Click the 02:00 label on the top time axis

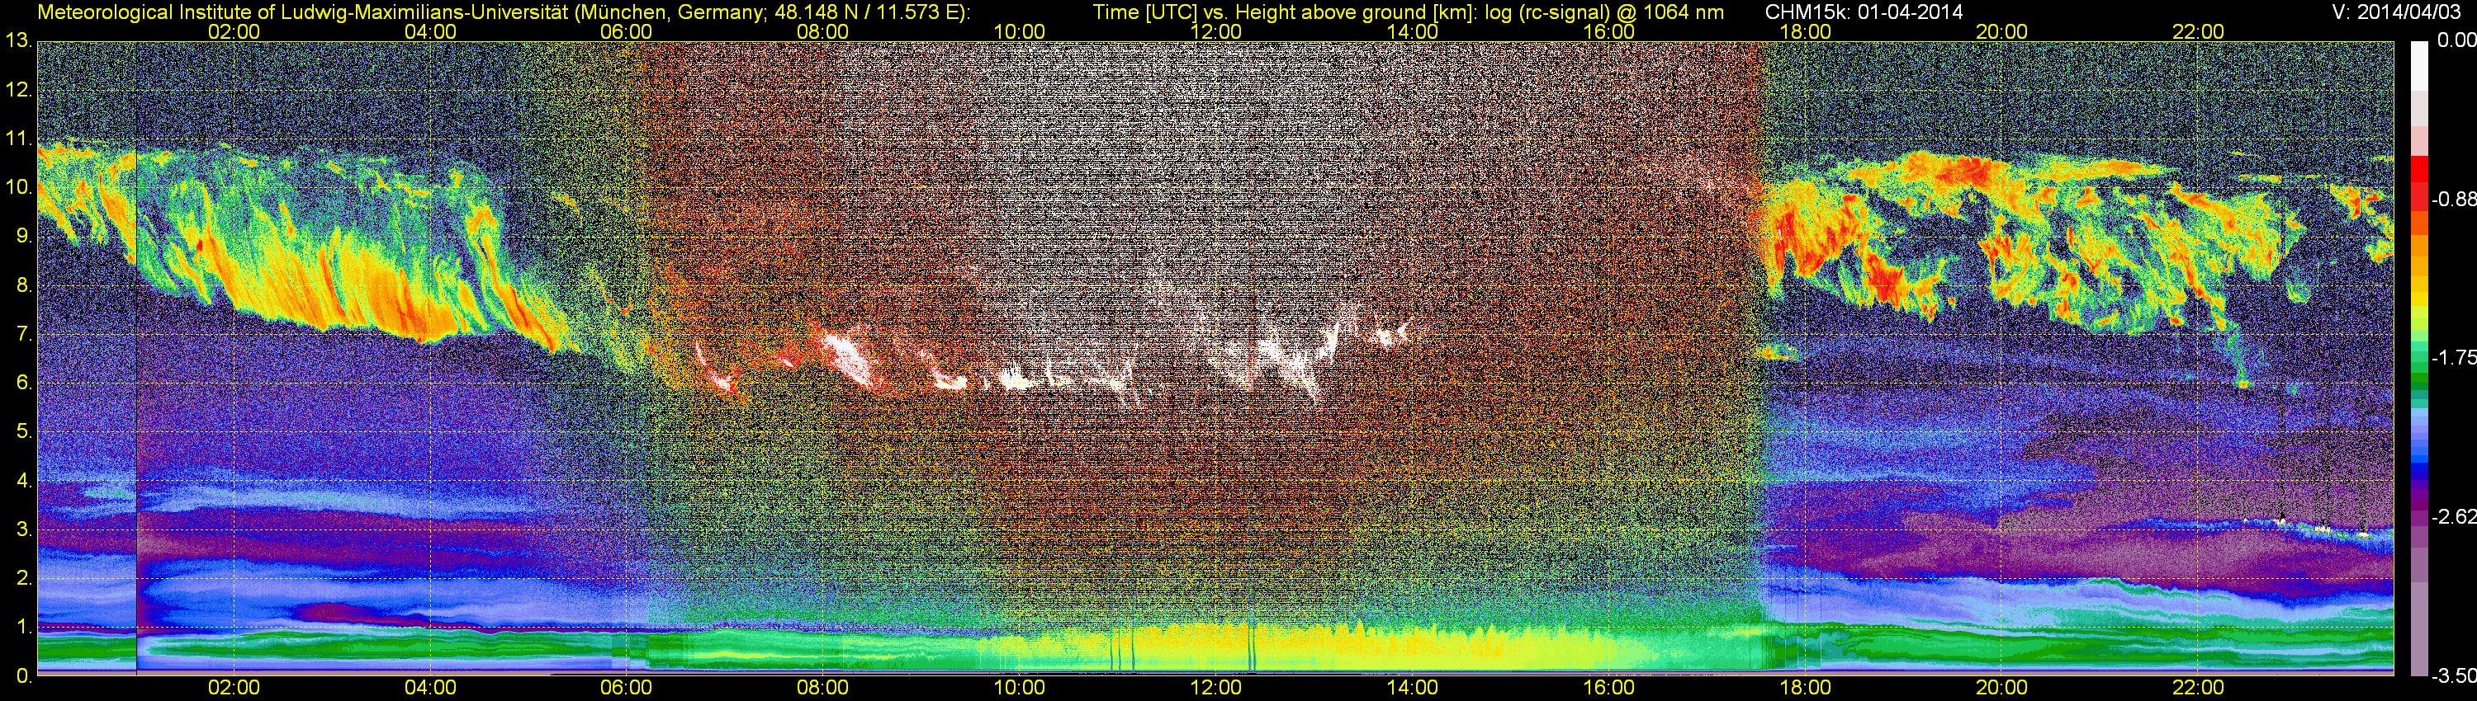234,31
